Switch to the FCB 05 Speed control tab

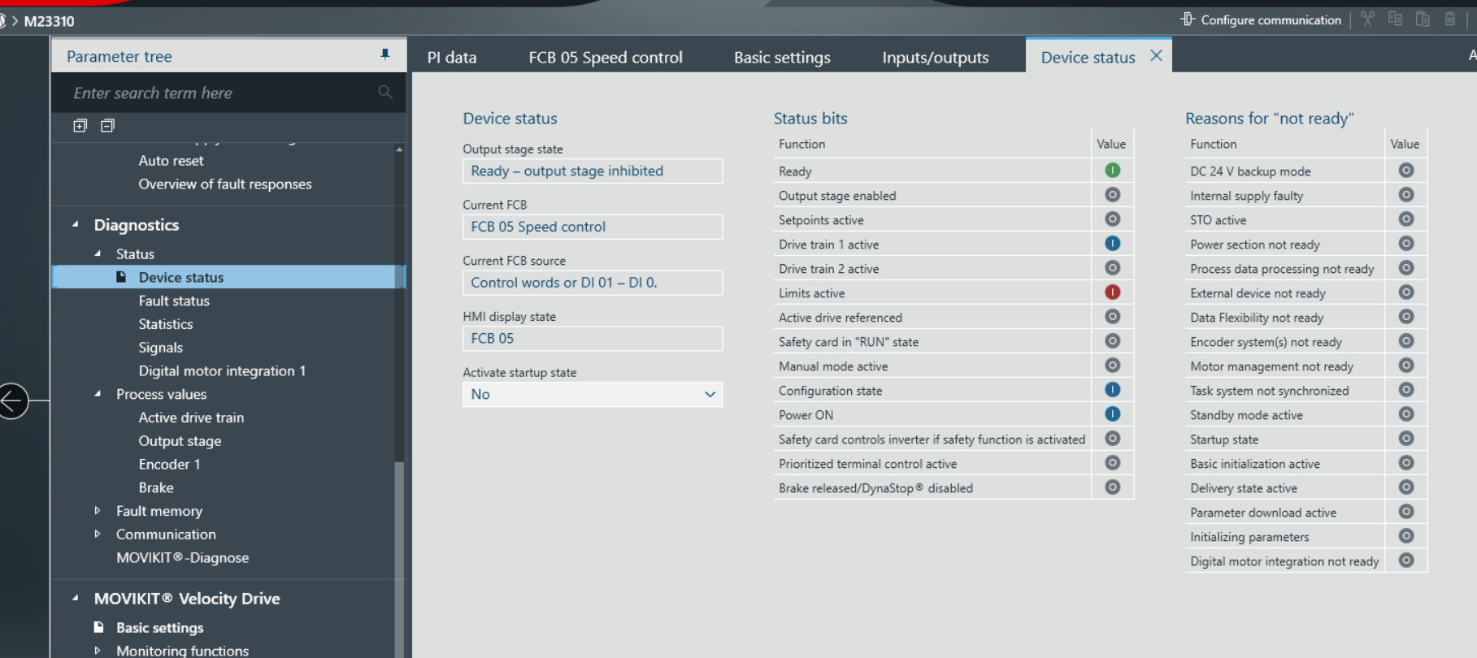(606, 57)
